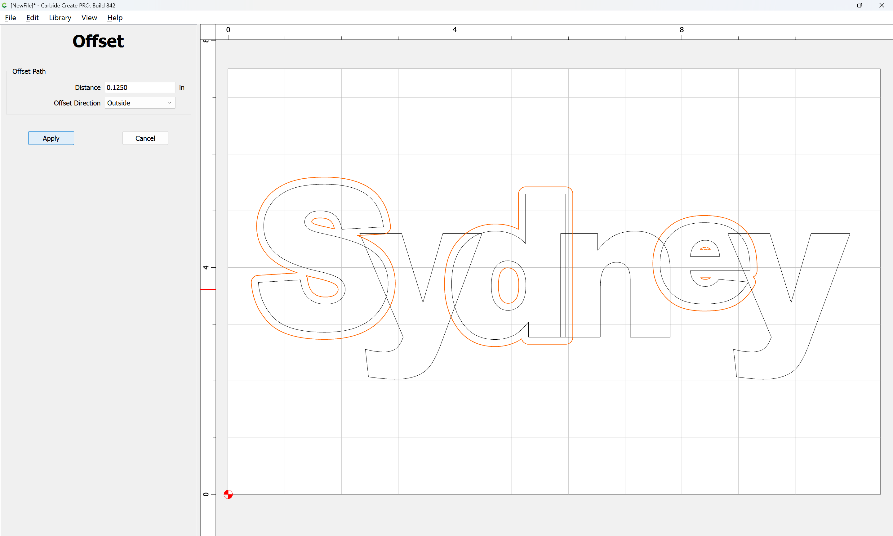Open the View menu

[89, 18]
